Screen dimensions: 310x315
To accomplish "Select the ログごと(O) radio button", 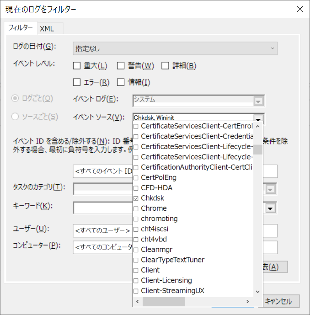I will pos(15,98).
